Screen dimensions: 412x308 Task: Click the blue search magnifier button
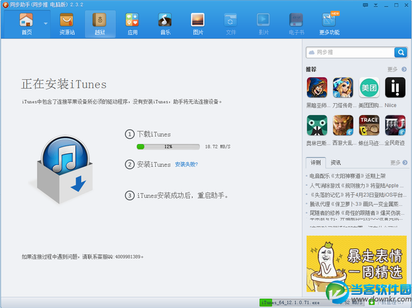click(x=401, y=53)
